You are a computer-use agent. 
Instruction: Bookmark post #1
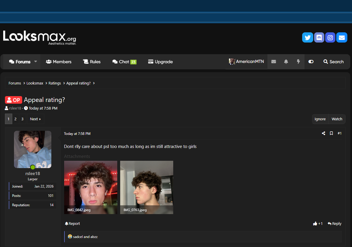pyautogui.click(x=331, y=133)
